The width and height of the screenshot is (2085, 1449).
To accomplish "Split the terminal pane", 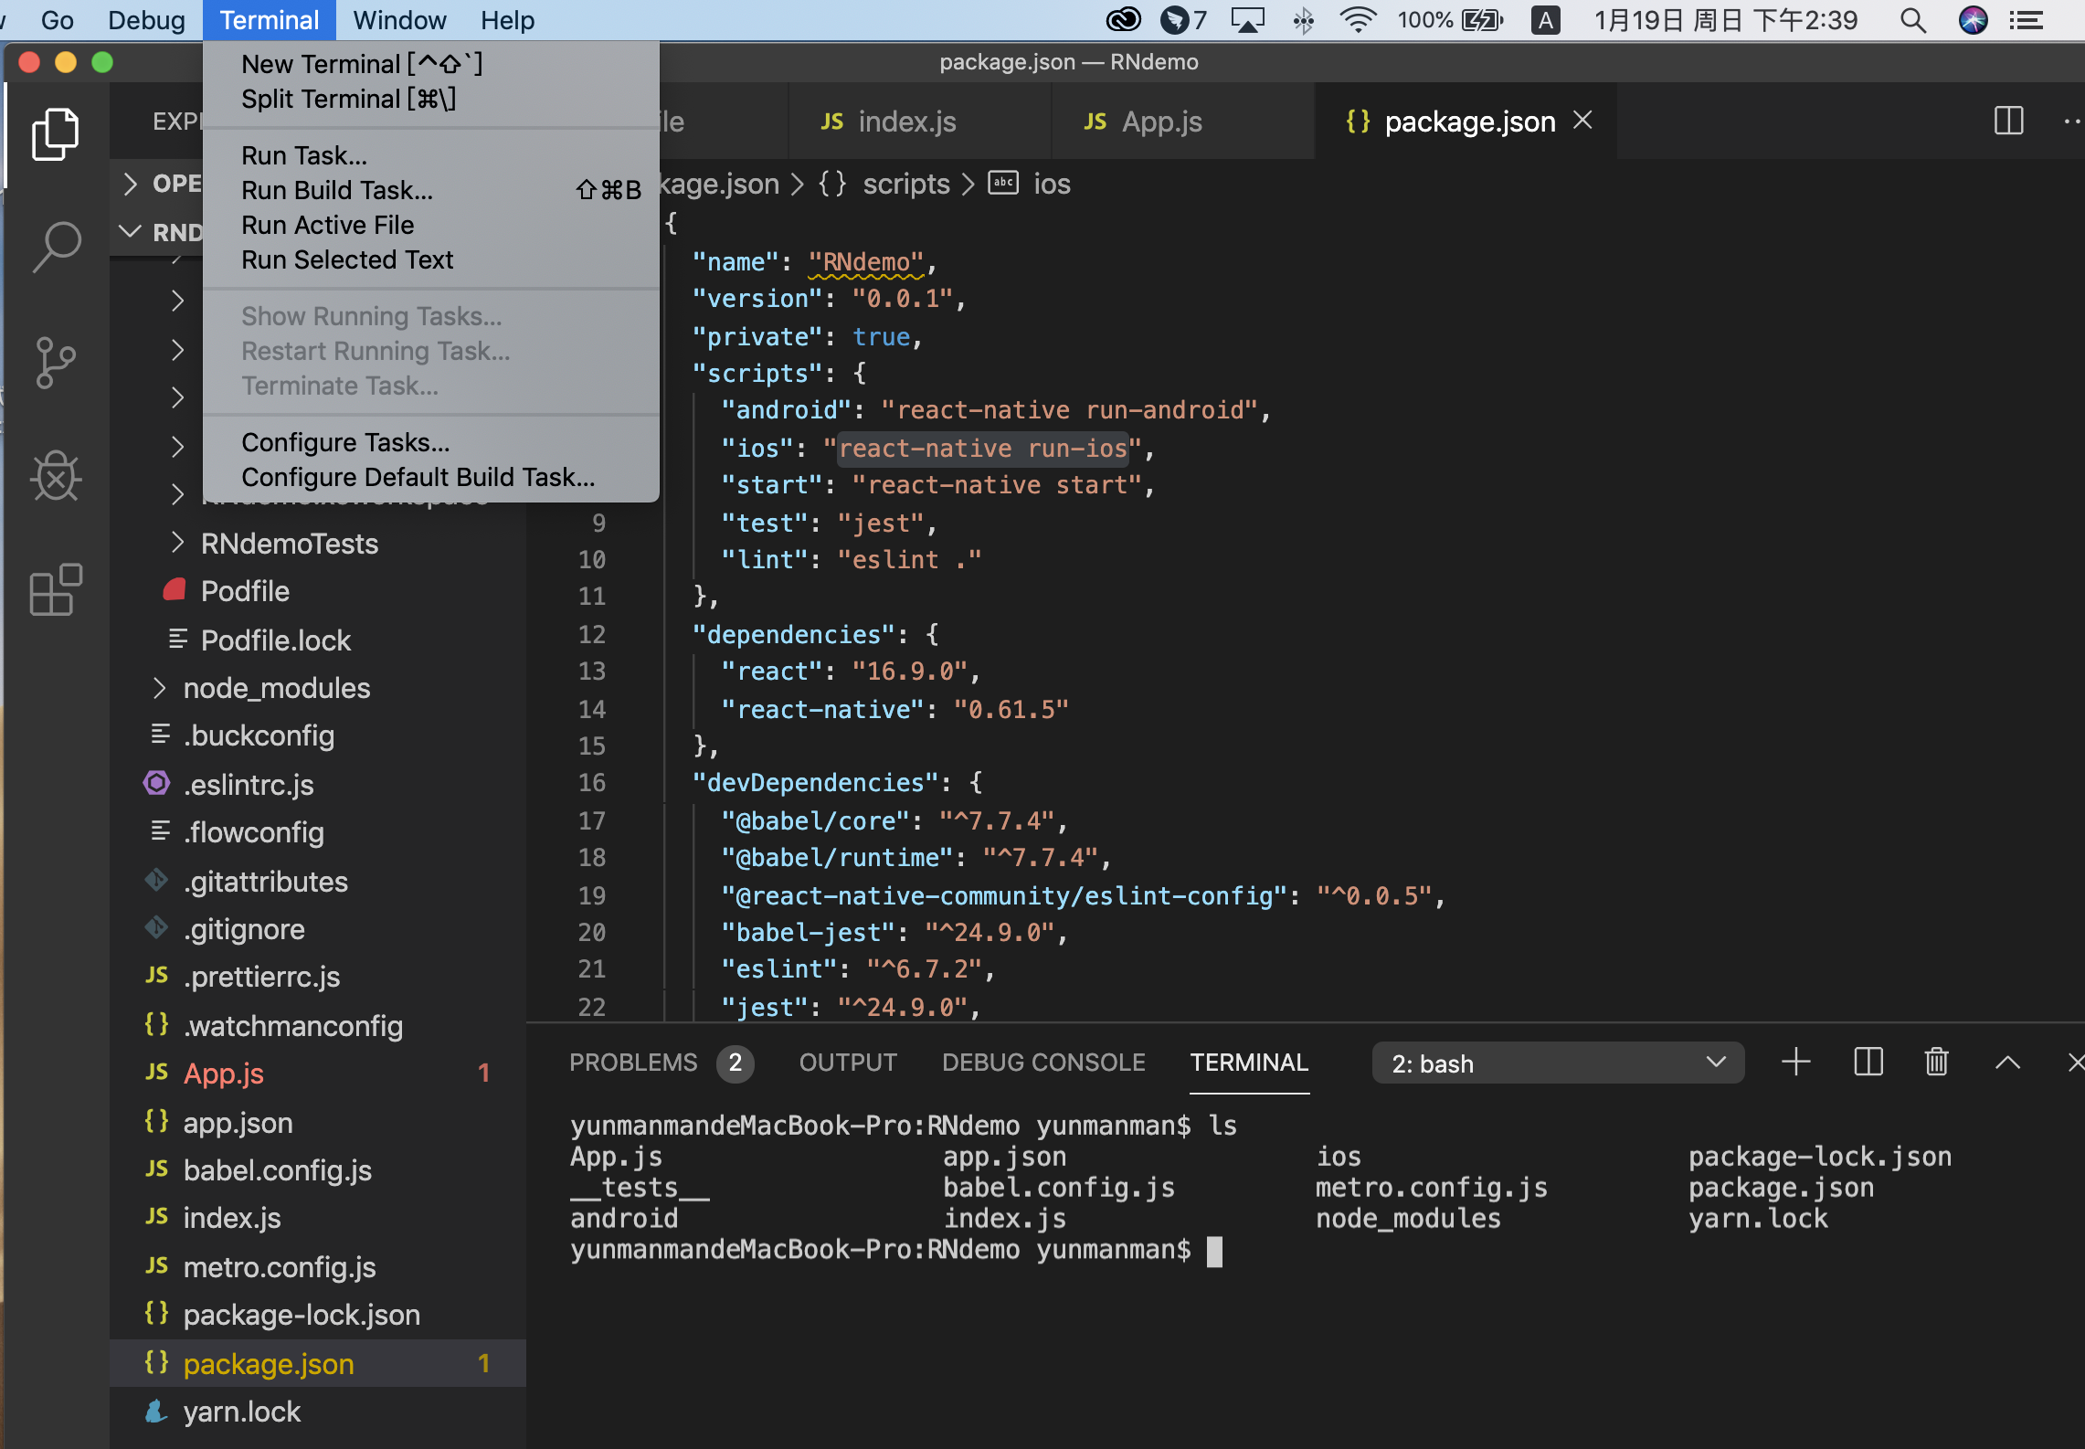I will 1868,1063.
